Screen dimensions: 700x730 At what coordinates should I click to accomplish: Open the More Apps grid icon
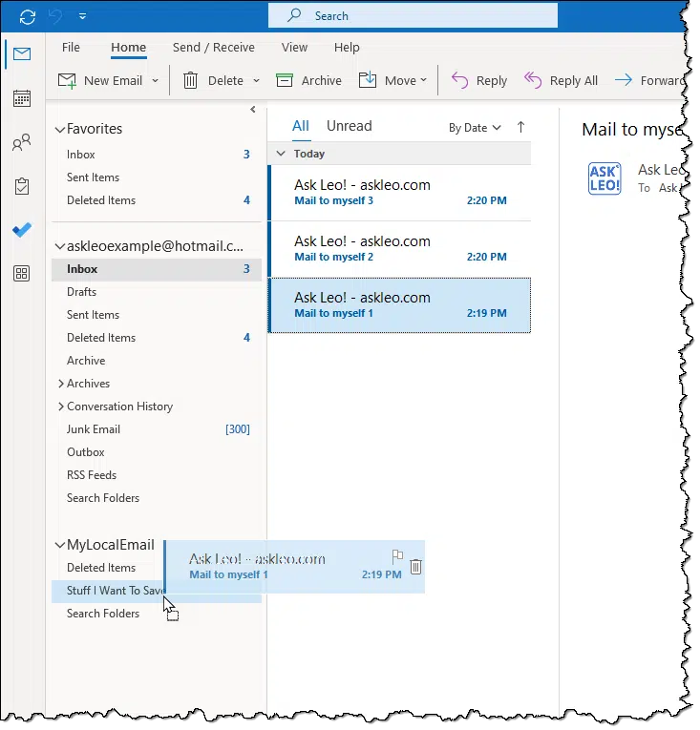point(22,273)
